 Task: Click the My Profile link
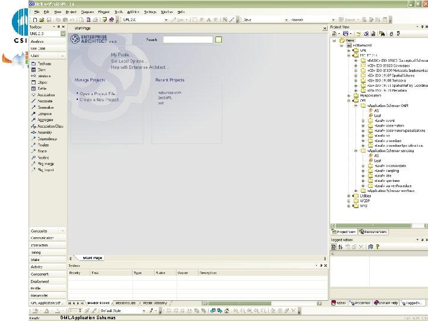[121, 55]
